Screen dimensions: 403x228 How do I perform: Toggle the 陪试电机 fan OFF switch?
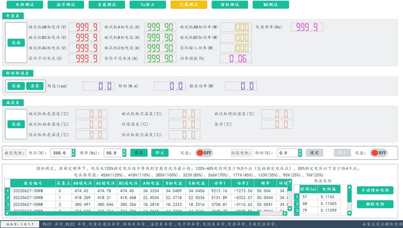pos(378,153)
